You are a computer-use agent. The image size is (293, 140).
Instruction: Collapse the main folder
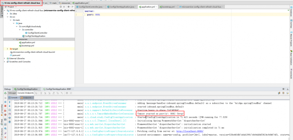[11, 20]
